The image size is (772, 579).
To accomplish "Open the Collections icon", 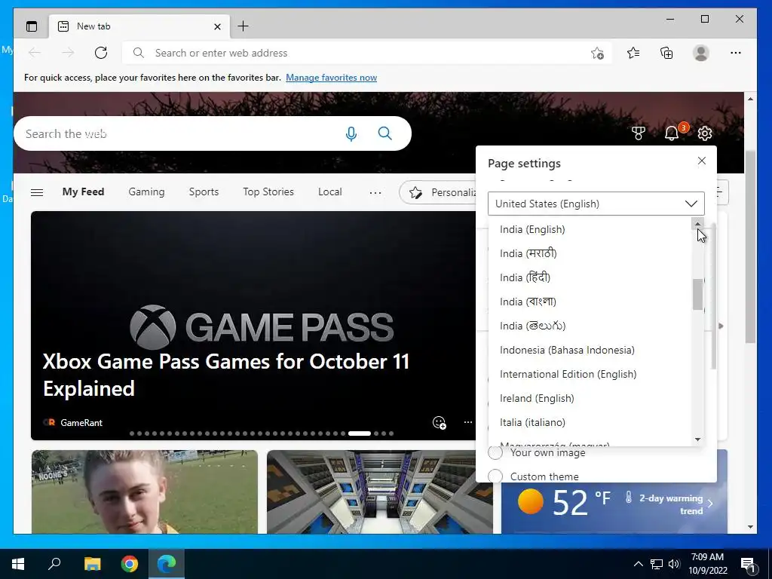I will (x=666, y=53).
